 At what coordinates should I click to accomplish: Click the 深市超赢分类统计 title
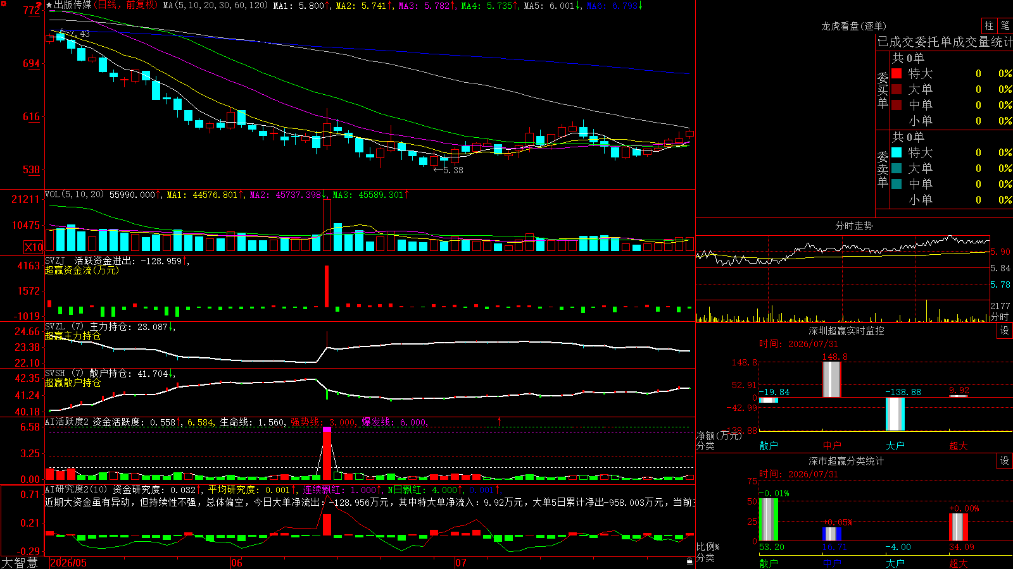[x=846, y=461]
